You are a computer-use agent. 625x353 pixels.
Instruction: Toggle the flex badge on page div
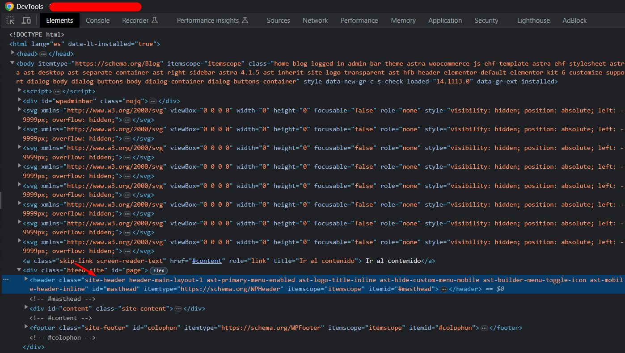[158, 270]
